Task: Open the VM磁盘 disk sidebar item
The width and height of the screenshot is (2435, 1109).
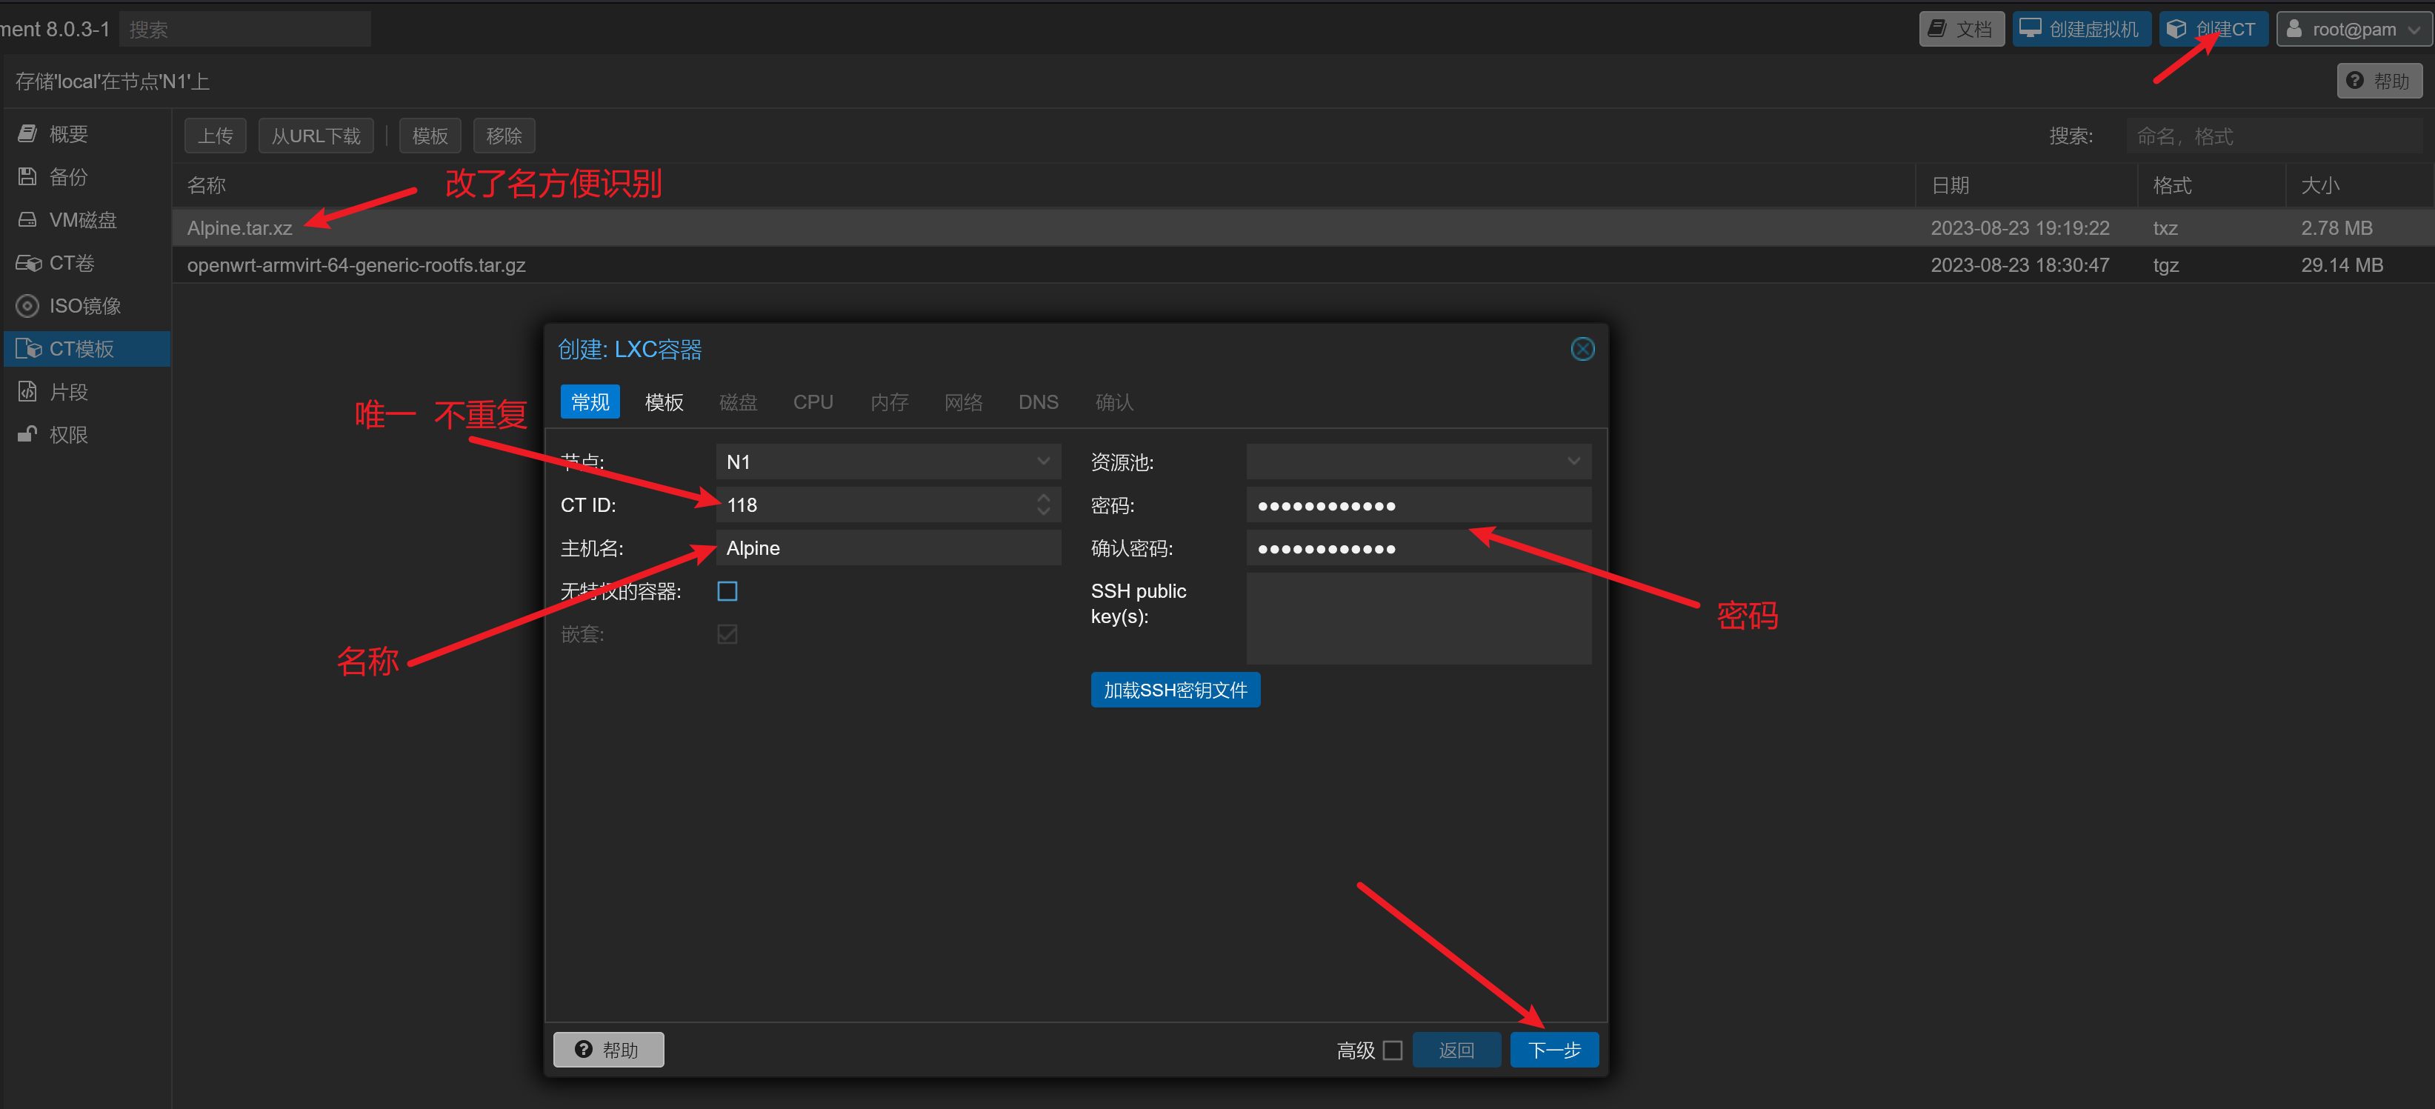Action: point(81,220)
